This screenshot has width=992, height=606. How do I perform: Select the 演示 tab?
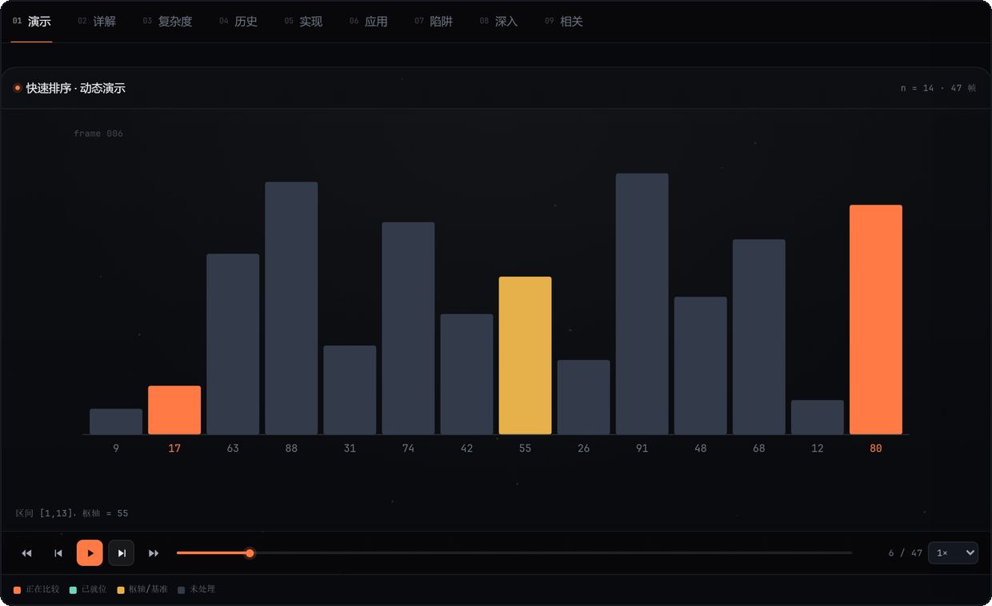point(32,22)
